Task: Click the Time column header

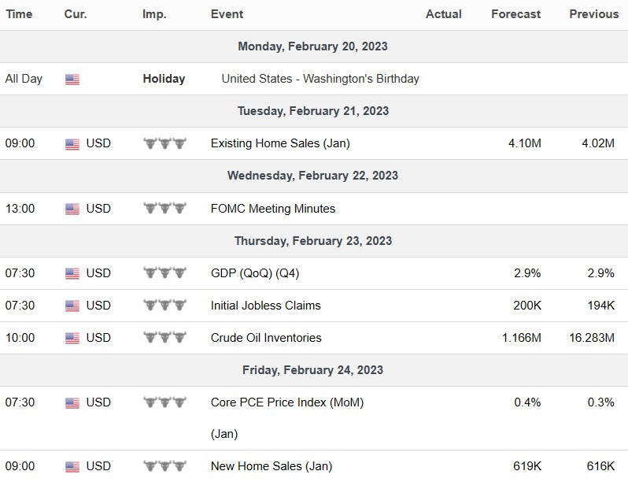Action: 19,14
